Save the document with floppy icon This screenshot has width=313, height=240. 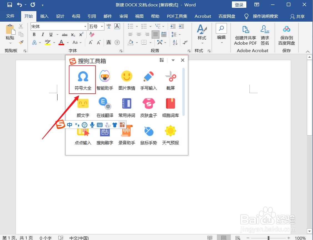click(x=9, y=5)
